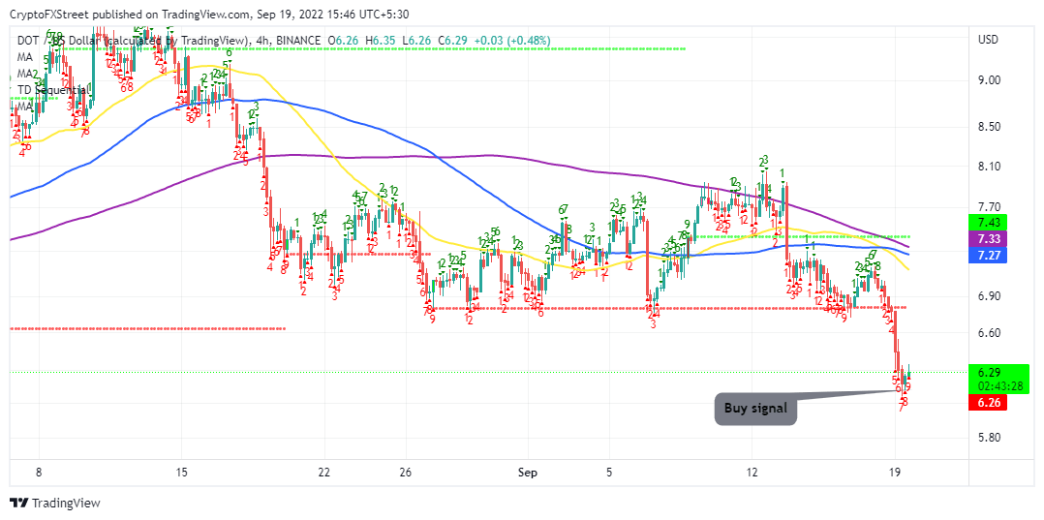This screenshot has width=1044, height=520.
Task: Click the 'C6.29' close value in header
Action: (453, 41)
